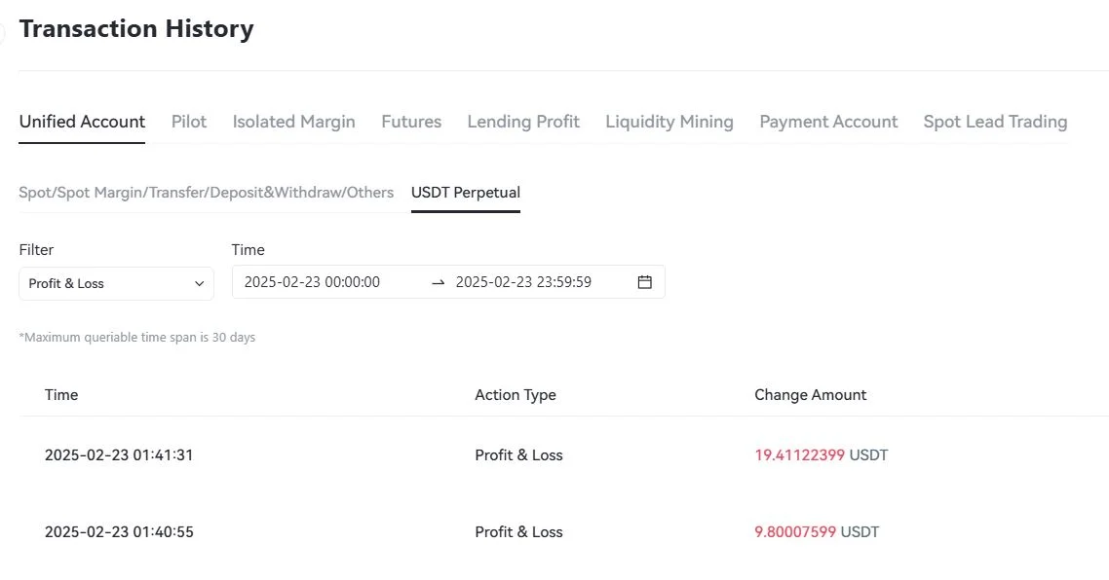Click the 9.80007599 USDT change amount
Image resolution: width=1109 pixels, height=580 pixels.
817,531
